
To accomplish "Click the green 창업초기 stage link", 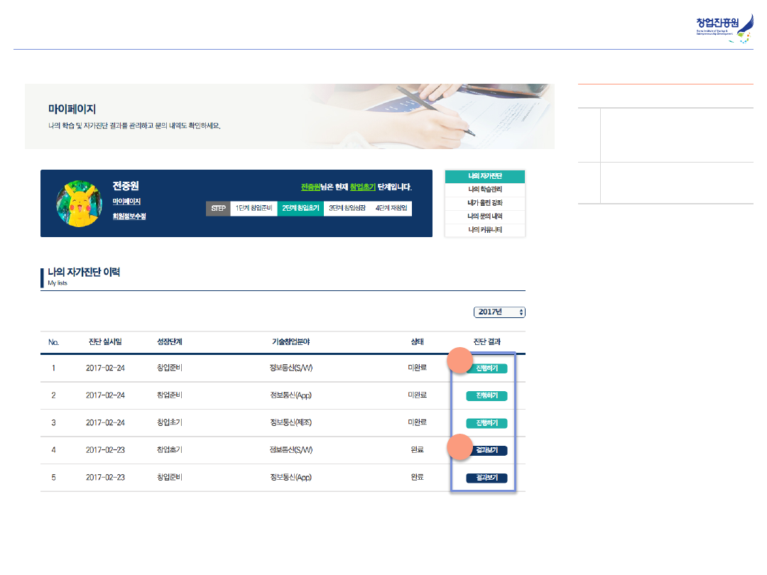I will point(362,187).
